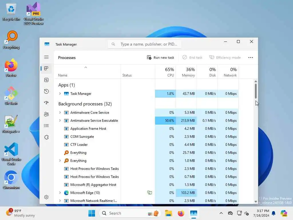This screenshot has height=220, width=293.
Task: Click the Apps (1) group header
Action: tap(66, 85)
